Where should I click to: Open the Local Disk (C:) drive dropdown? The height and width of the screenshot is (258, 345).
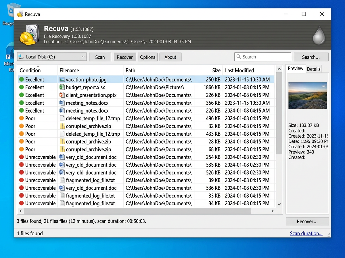[52, 57]
